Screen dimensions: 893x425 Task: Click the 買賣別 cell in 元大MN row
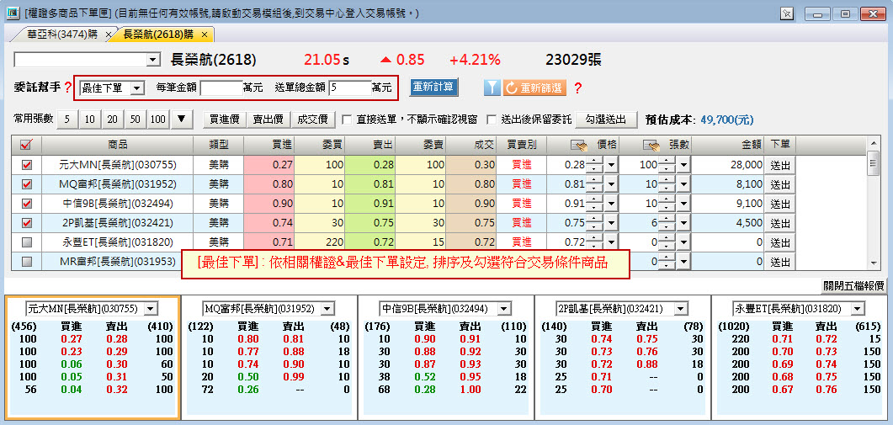[x=521, y=165]
